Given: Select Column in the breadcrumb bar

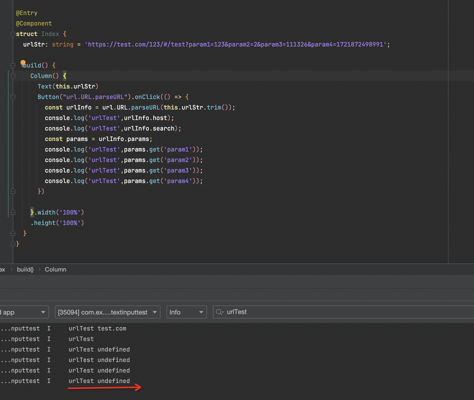Looking at the screenshot, I should [55, 269].
